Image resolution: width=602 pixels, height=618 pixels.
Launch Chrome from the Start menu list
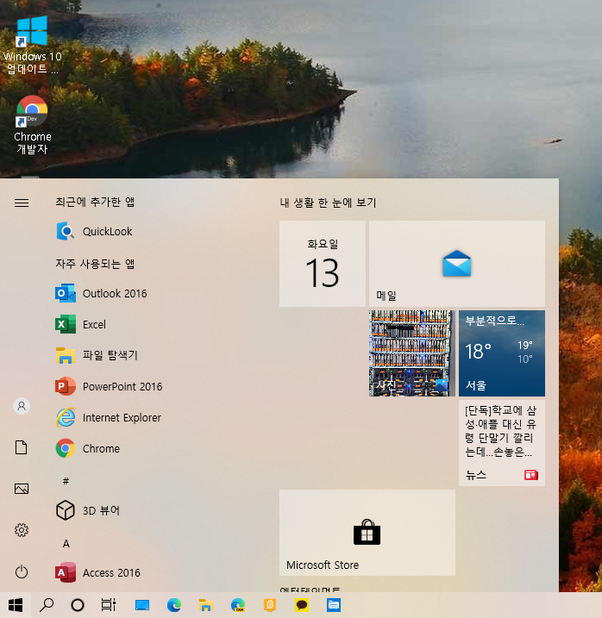[x=100, y=449]
